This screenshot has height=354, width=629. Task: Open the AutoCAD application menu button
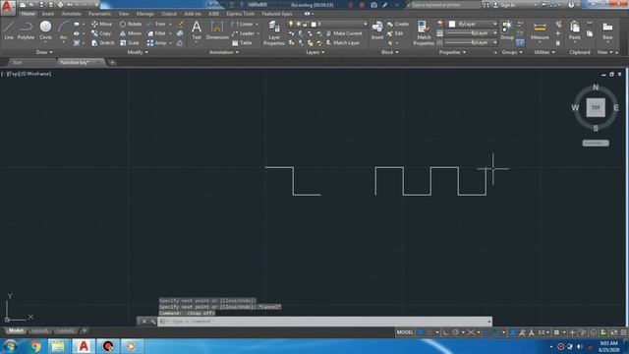(8, 8)
